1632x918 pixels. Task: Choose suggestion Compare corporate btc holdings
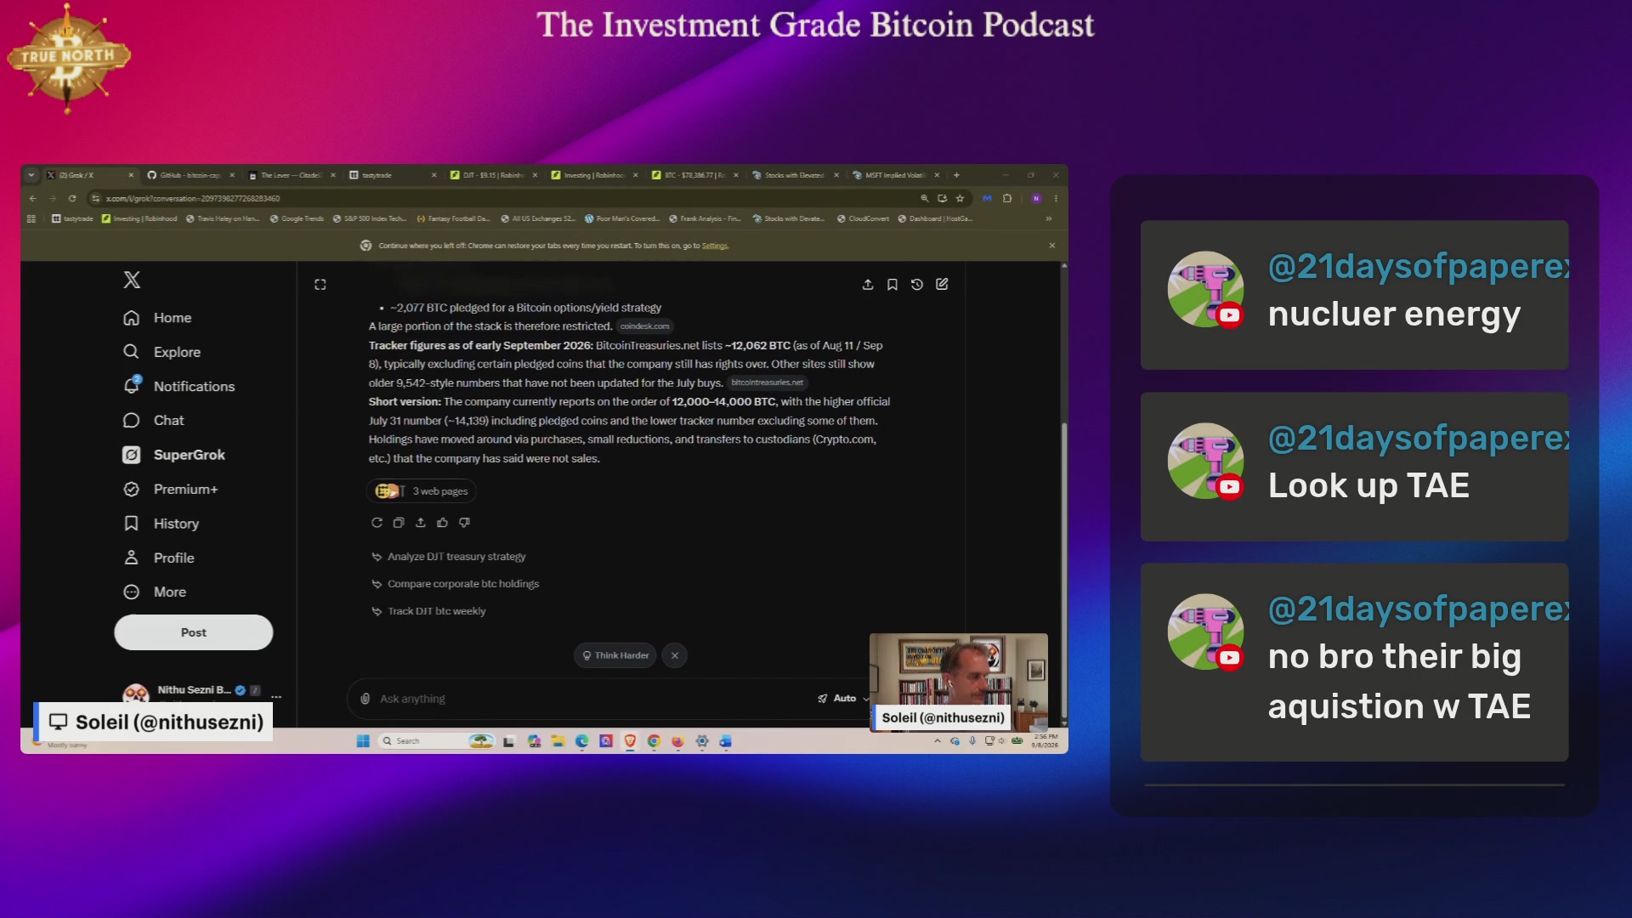point(456,584)
